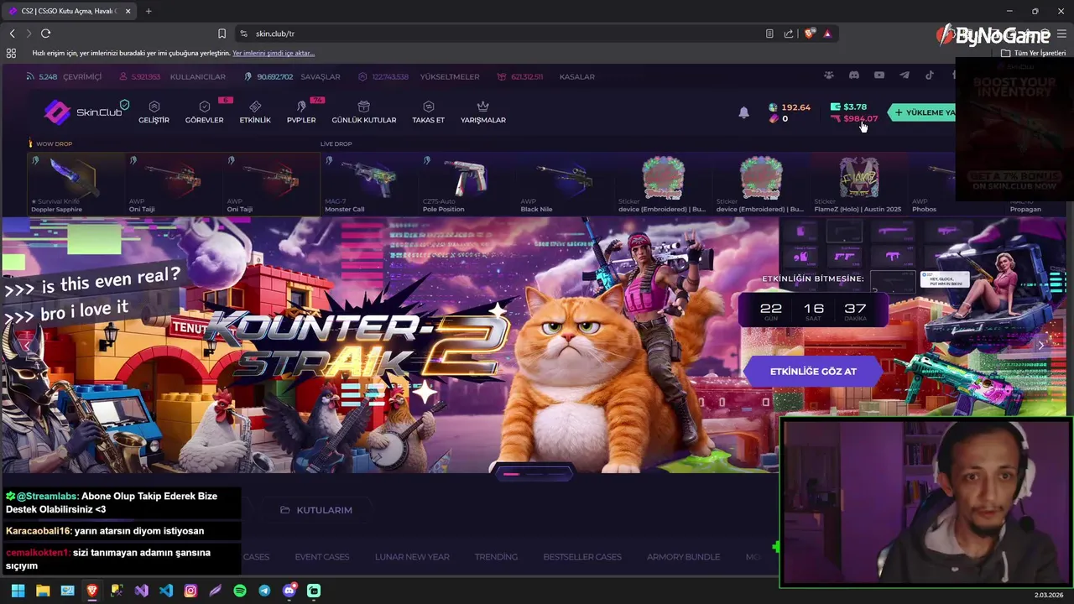
Task: Open the YARIŞMALAR crown icon
Action: coord(482,107)
